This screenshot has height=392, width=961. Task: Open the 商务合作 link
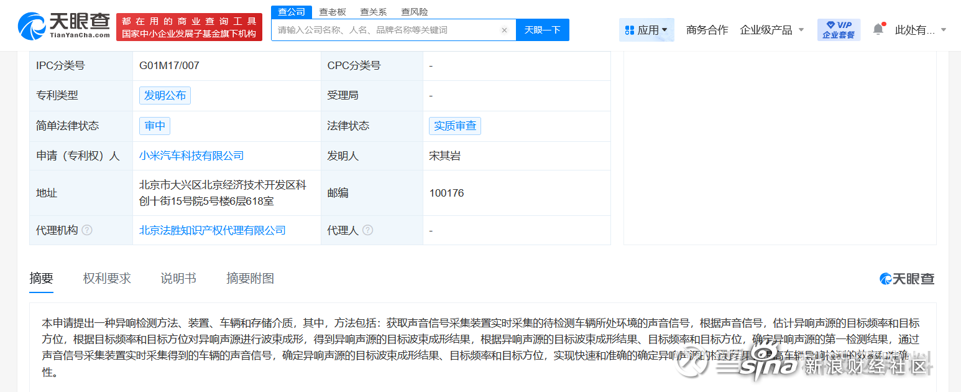coord(707,30)
